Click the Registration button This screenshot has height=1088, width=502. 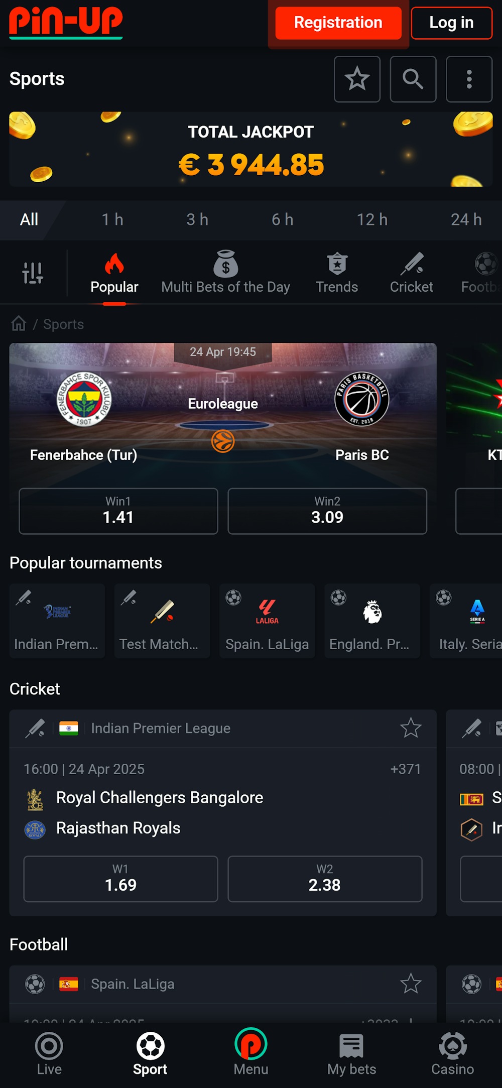338,23
